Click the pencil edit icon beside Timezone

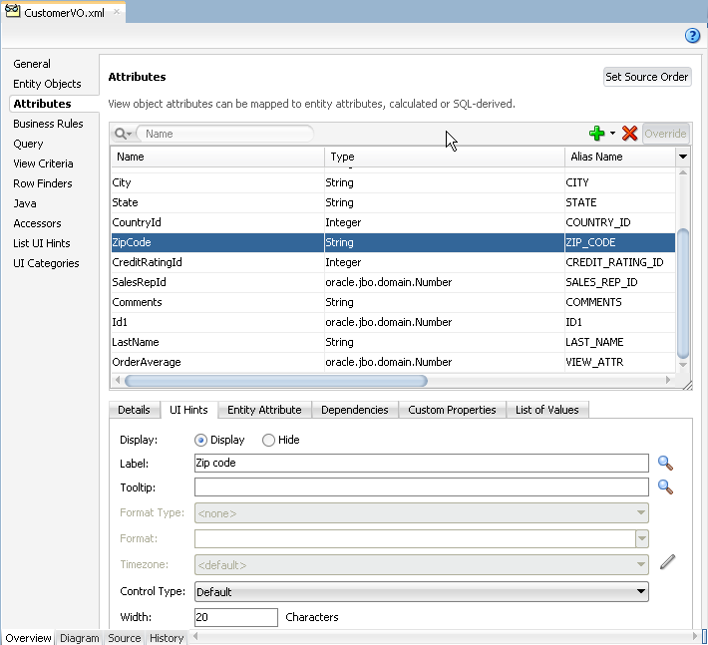[x=667, y=562]
